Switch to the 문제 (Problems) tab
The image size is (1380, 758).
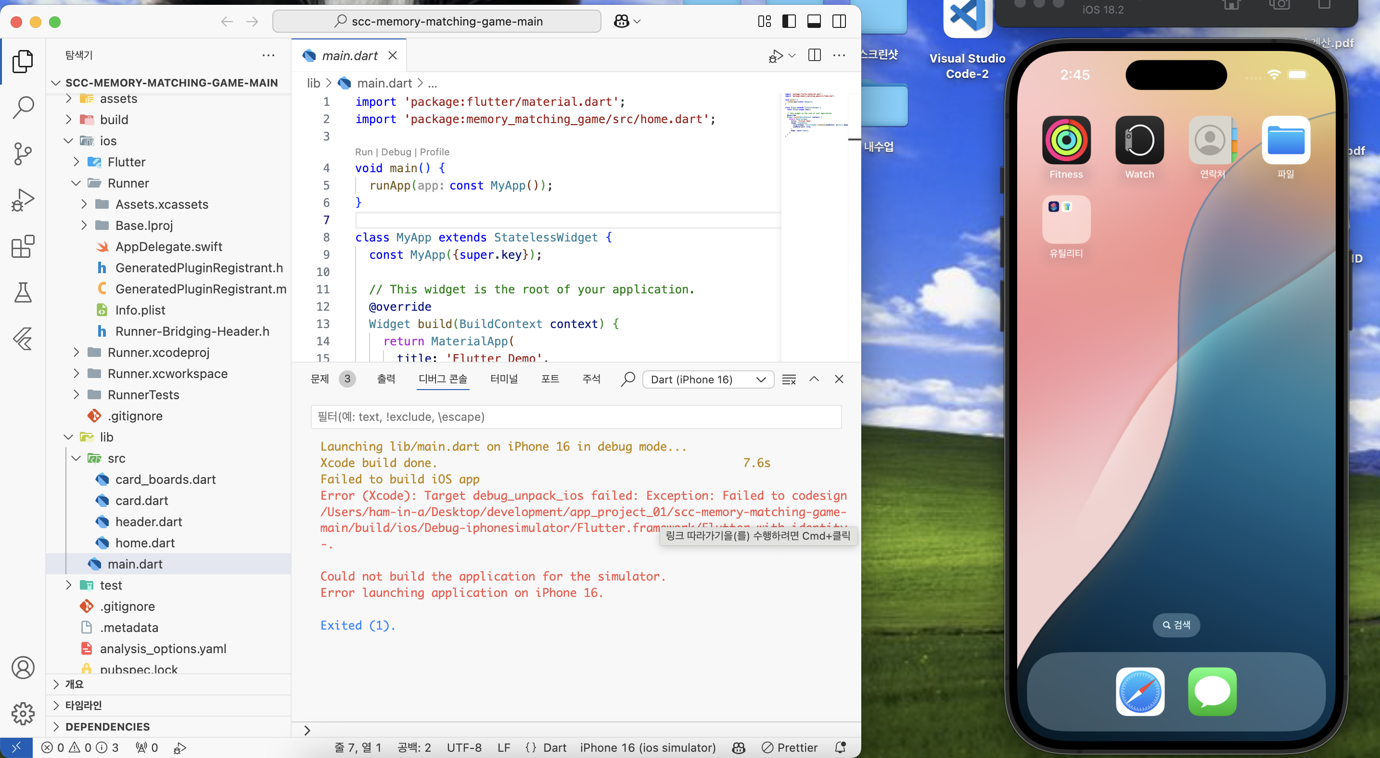click(x=320, y=379)
